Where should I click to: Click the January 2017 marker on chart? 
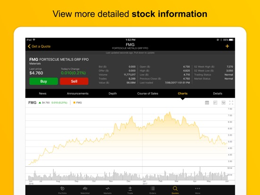pyautogui.click(x=145, y=182)
